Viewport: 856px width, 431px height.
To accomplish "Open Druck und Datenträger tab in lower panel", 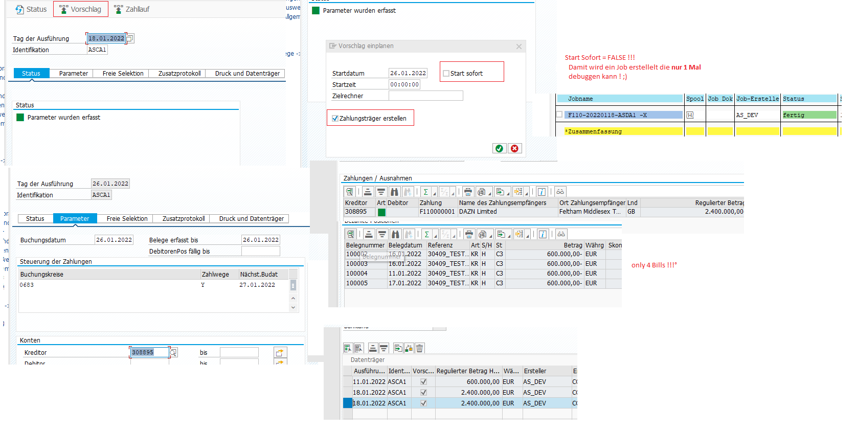I will (251, 219).
